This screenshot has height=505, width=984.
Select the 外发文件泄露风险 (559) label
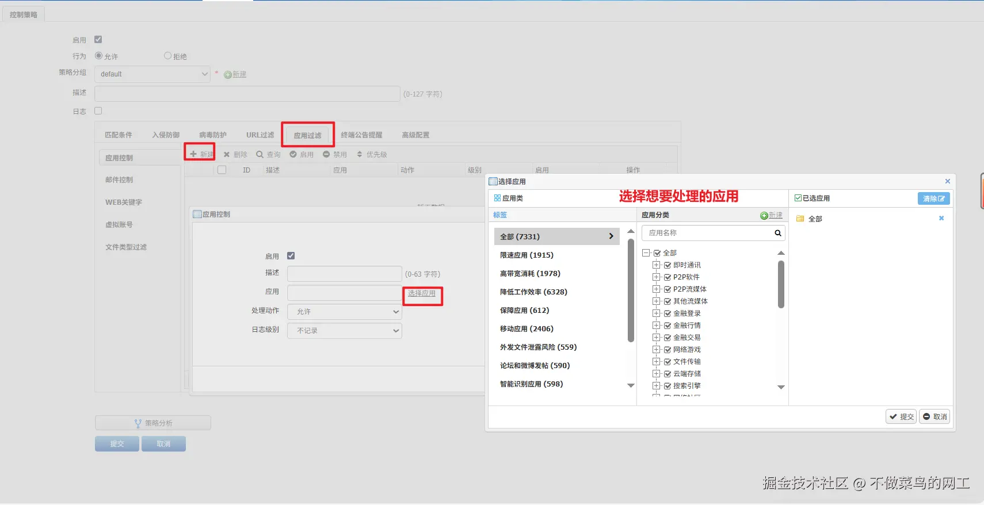tap(538, 347)
